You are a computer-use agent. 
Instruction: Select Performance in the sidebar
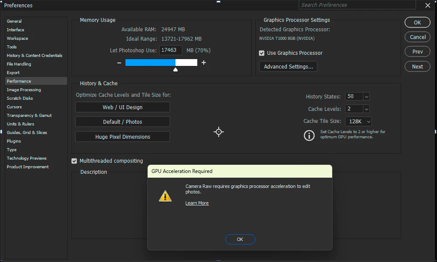(x=36, y=81)
